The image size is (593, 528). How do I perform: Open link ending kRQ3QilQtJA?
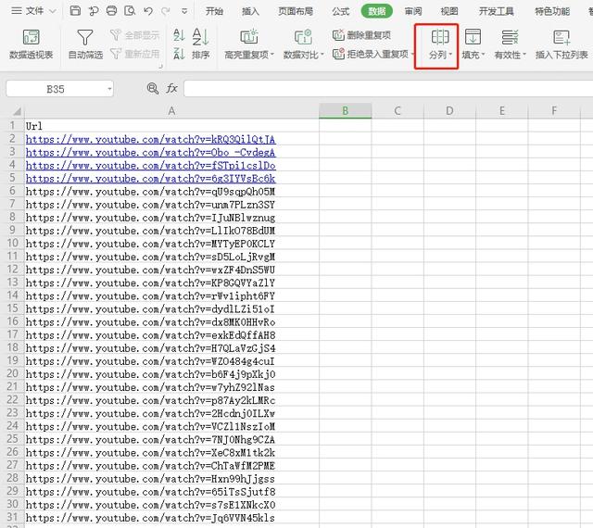click(x=150, y=139)
